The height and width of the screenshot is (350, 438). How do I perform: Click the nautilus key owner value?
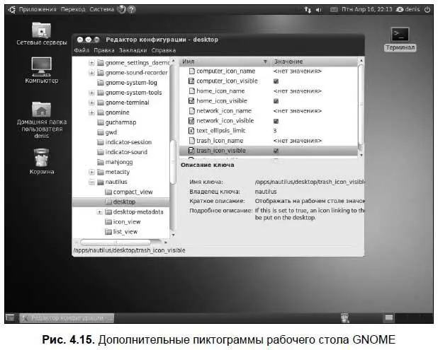pos(266,192)
